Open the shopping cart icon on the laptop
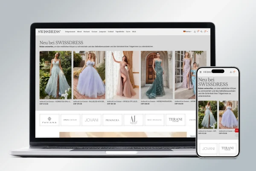256x171 pixels. (x=205, y=31)
